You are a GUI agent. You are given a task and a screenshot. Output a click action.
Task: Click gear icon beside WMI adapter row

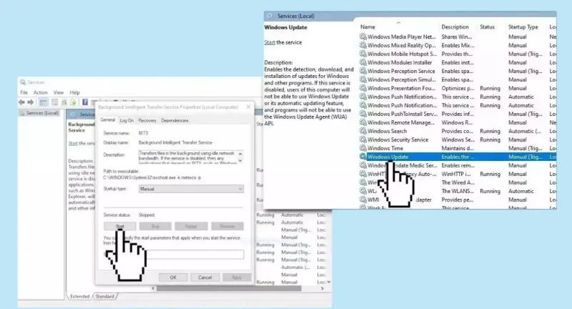point(363,200)
